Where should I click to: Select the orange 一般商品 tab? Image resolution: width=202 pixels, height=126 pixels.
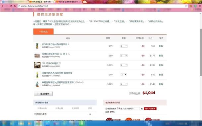[43, 31]
